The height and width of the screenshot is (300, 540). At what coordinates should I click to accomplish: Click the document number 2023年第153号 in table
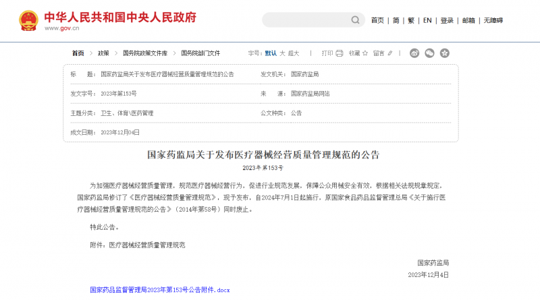pyautogui.click(x=119, y=94)
